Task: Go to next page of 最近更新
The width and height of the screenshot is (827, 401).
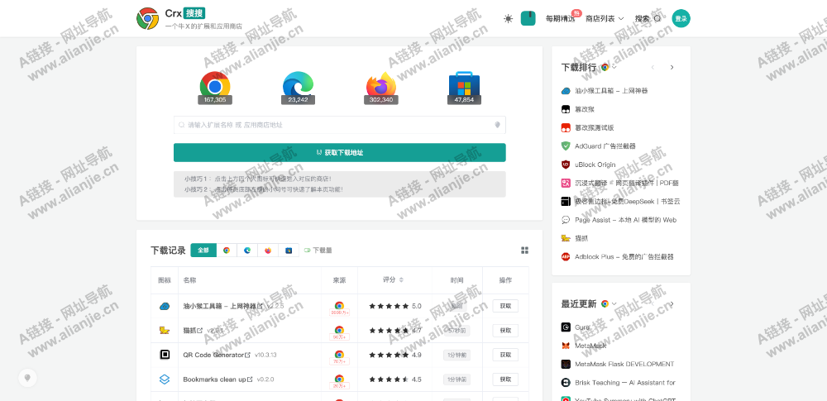Action: [x=672, y=304]
